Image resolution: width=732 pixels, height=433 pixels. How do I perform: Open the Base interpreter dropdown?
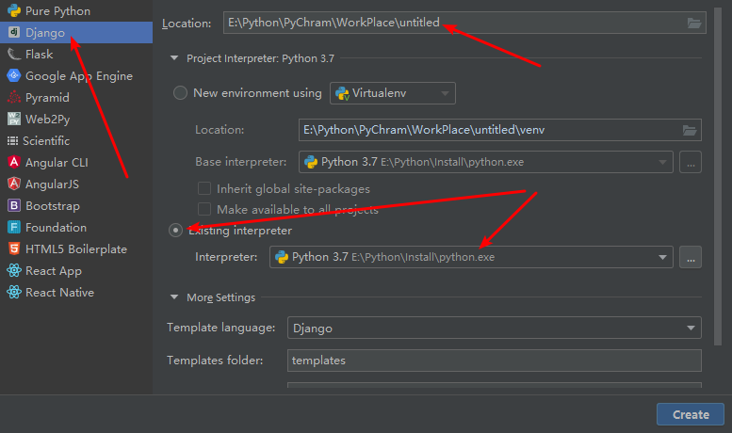486,162
